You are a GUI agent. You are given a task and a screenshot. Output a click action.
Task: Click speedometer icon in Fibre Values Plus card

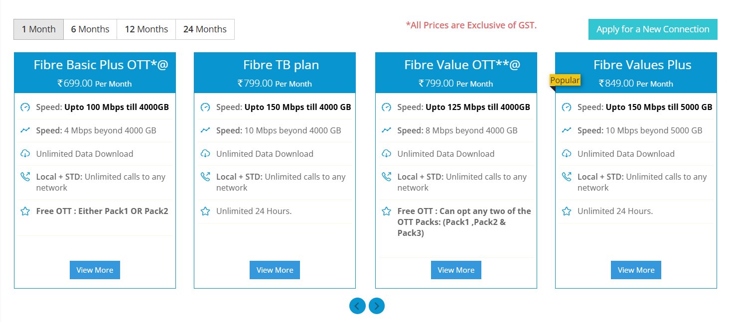click(567, 107)
